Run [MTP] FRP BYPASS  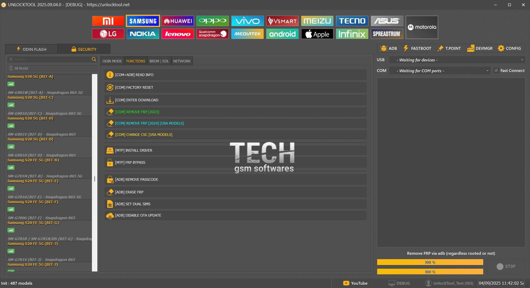[x=235, y=162]
